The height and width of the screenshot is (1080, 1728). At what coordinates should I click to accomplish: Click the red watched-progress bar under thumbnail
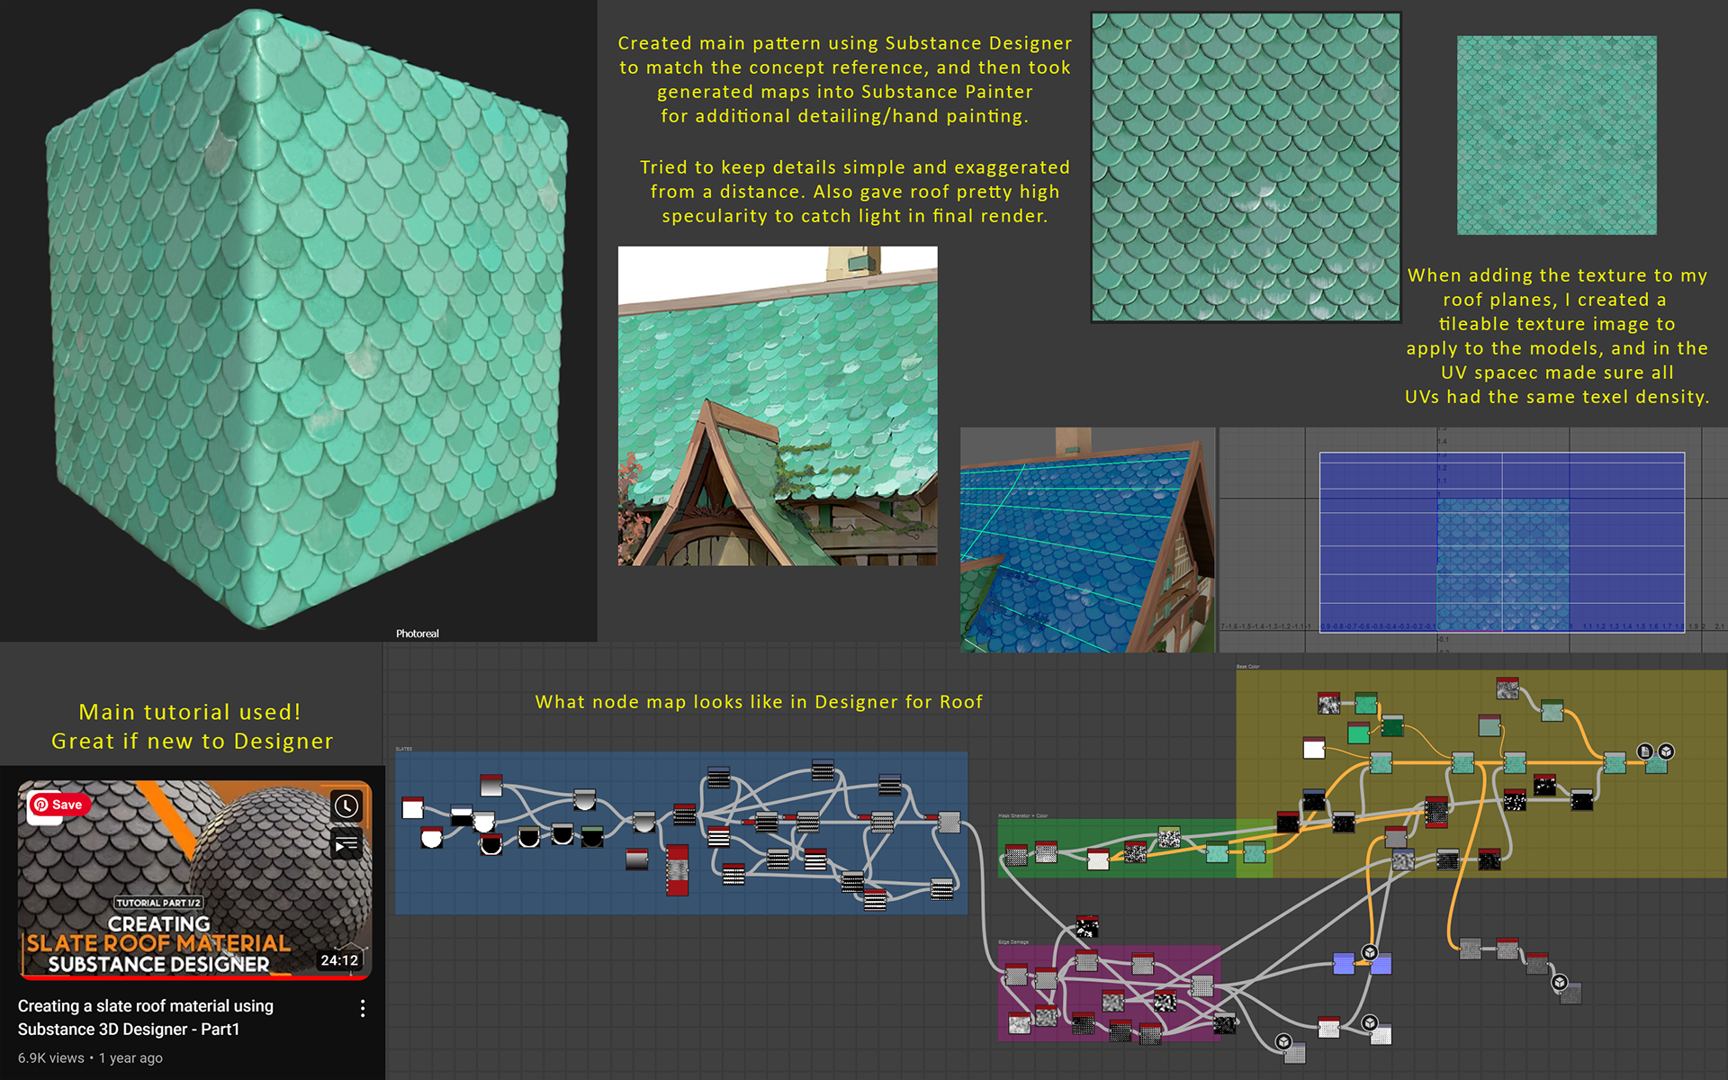pyautogui.click(x=194, y=976)
